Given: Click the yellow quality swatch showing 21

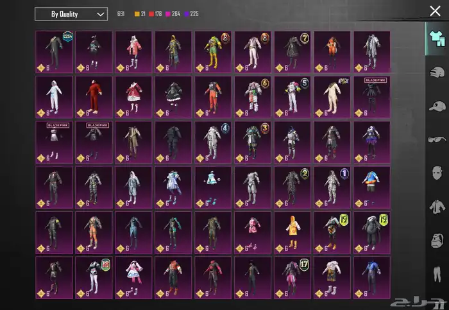Looking at the screenshot, I should pyautogui.click(x=137, y=14).
